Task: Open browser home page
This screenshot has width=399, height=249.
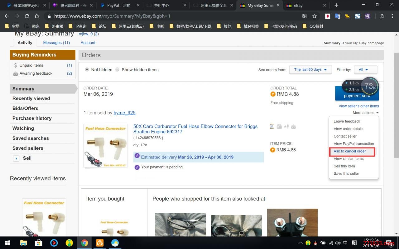Action: 37,16
